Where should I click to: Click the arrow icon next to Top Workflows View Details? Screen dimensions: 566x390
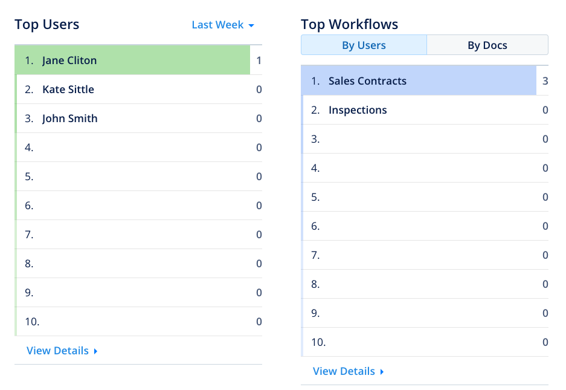tap(382, 372)
